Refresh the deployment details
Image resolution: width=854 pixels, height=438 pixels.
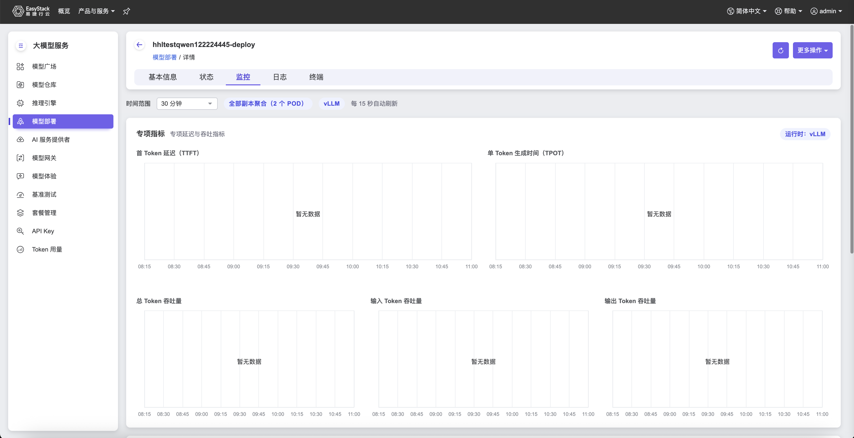point(781,50)
